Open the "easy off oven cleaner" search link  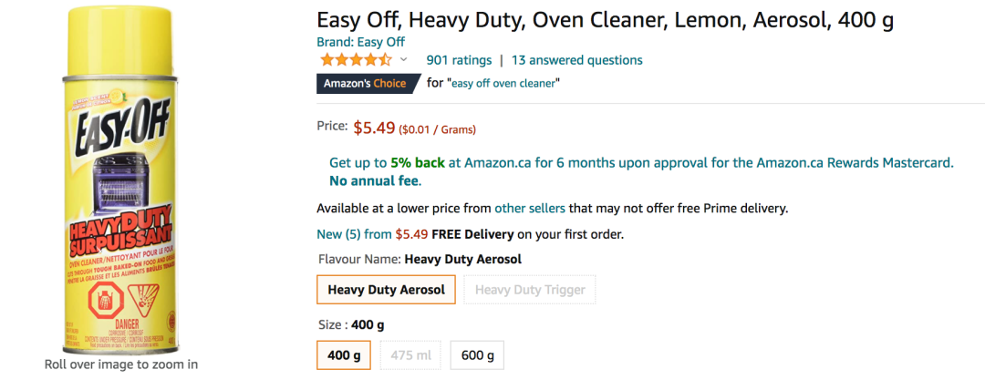[x=503, y=83]
